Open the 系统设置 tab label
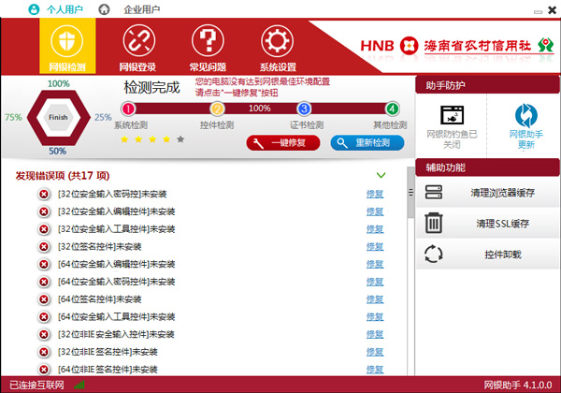The image size is (561, 393). pos(278,67)
